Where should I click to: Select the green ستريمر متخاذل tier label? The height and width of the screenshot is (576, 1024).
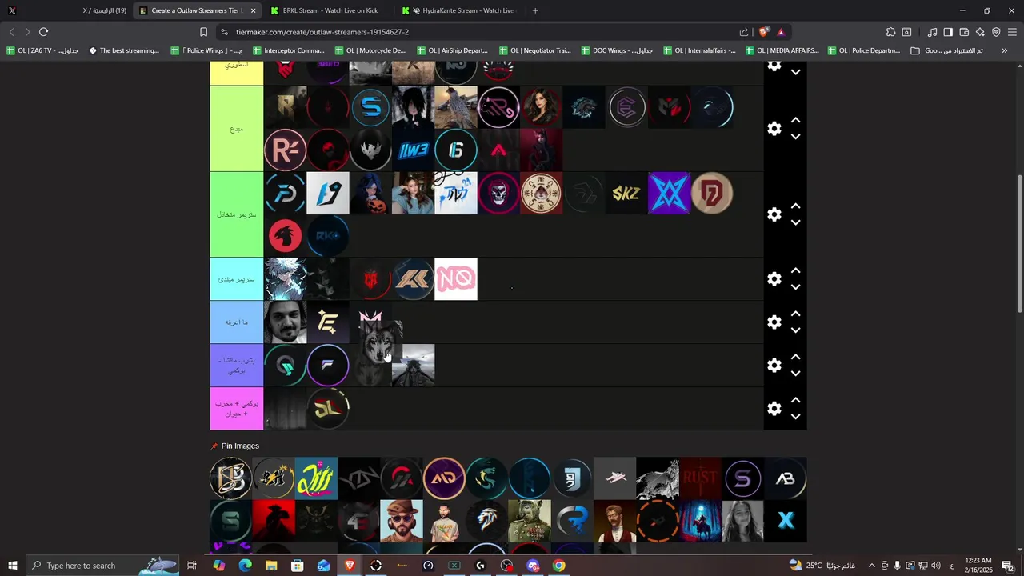[237, 214]
